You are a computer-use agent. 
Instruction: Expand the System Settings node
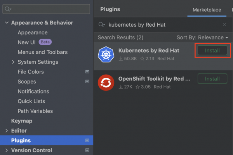coord(13,62)
